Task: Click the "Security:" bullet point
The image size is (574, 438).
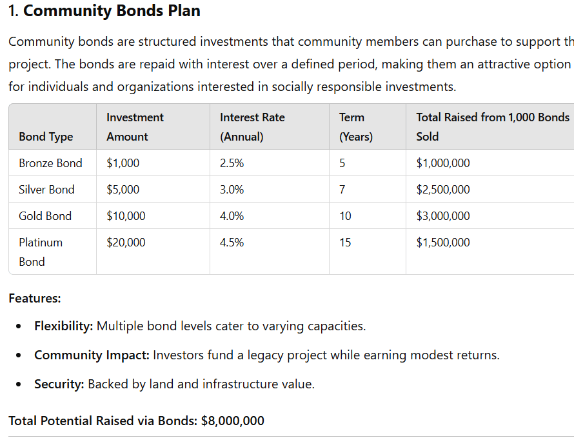Action: (174, 384)
